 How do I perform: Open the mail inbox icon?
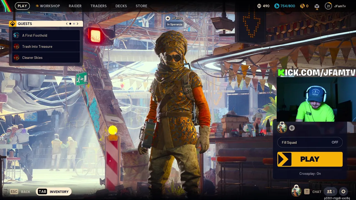point(317,6)
